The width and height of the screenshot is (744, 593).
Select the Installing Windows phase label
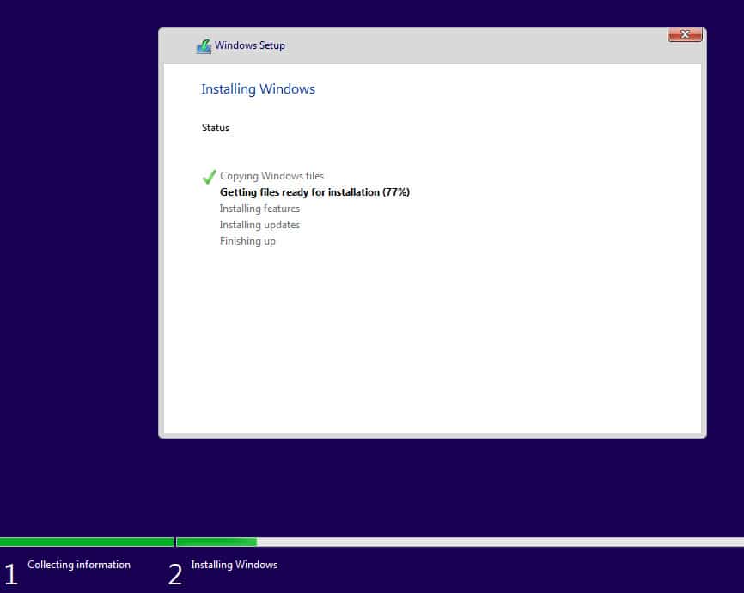click(234, 565)
